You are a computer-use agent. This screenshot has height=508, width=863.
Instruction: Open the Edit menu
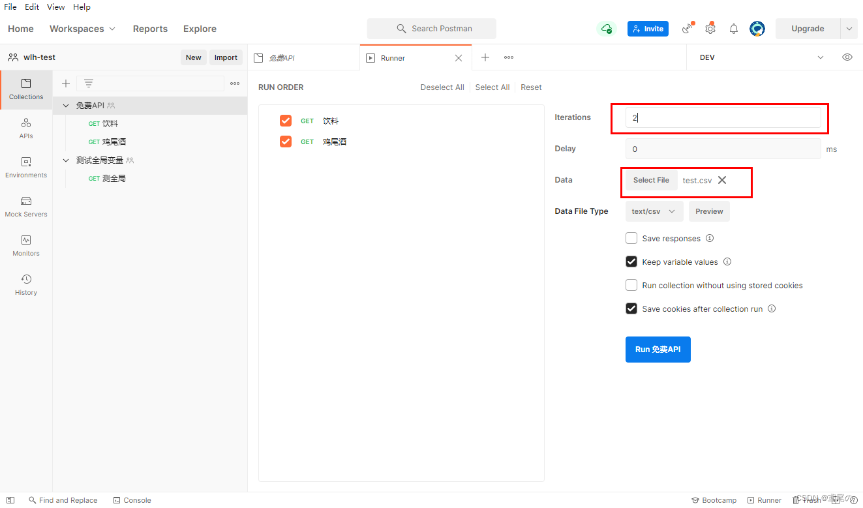[x=31, y=7]
